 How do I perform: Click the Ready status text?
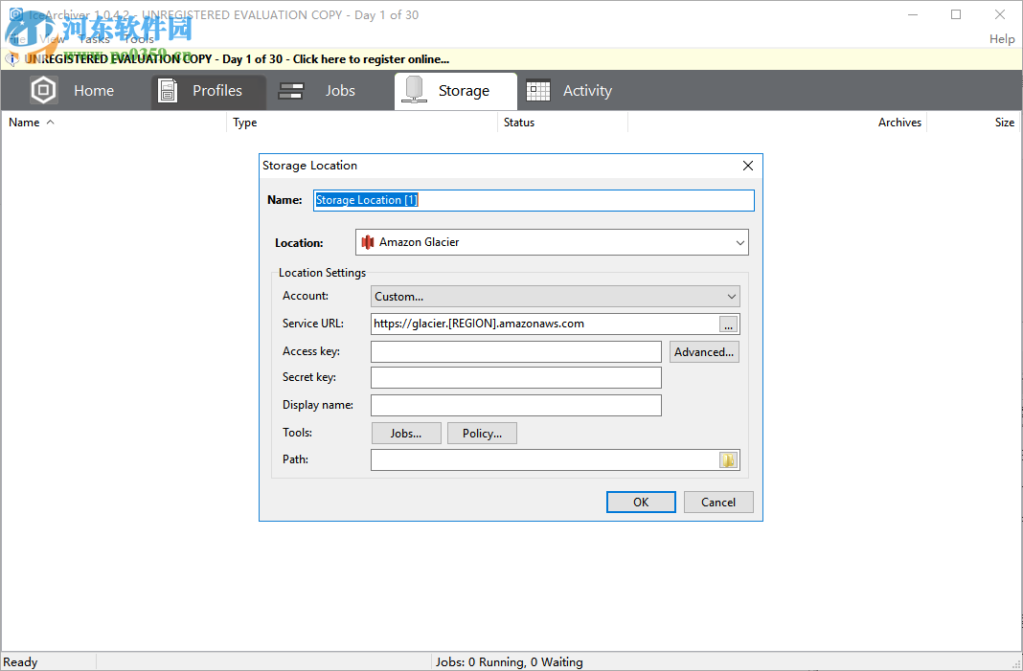(20, 661)
